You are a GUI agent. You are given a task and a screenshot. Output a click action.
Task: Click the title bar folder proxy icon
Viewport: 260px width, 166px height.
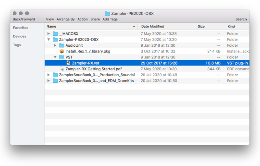click(x=107, y=13)
